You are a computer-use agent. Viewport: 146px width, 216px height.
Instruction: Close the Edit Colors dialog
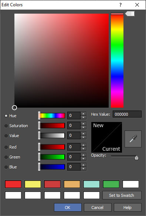coord(137,5)
